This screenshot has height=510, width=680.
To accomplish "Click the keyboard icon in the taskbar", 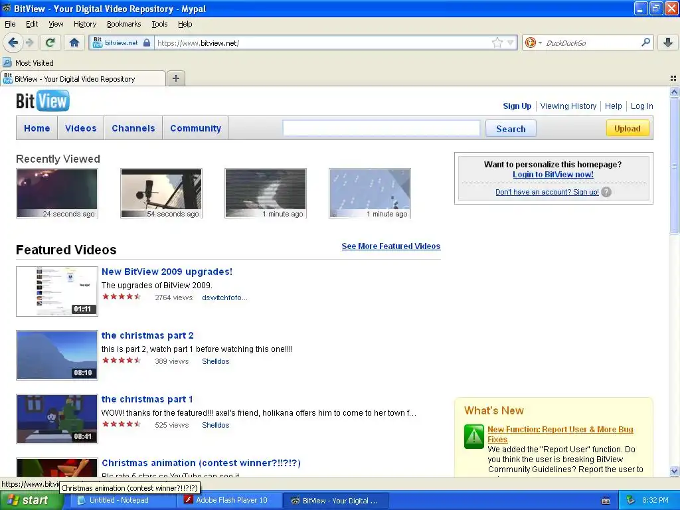I will [606, 501].
